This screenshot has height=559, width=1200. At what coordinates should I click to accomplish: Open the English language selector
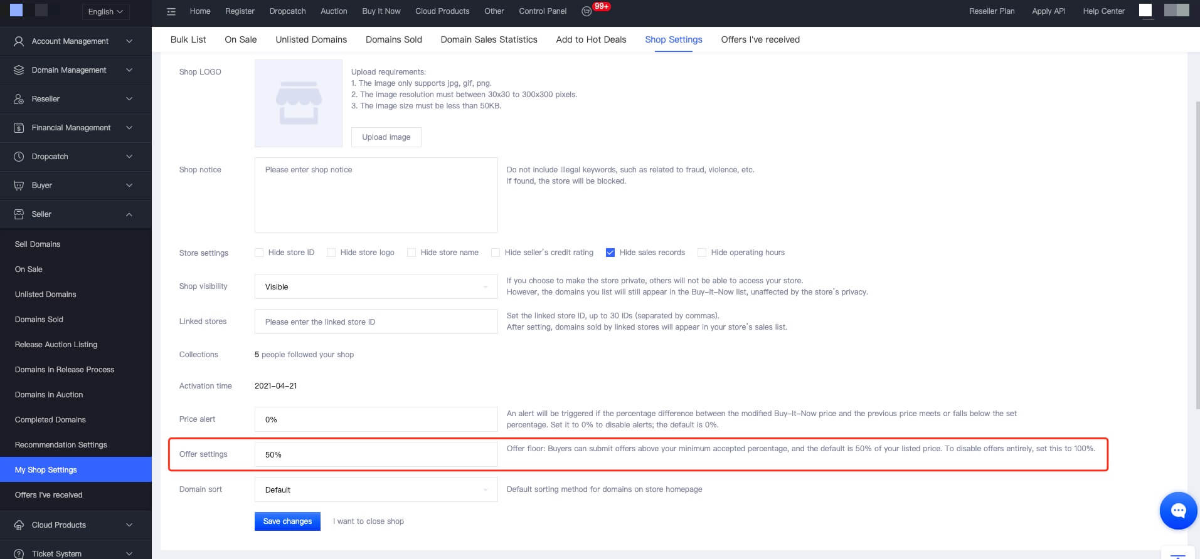[105, 11]
